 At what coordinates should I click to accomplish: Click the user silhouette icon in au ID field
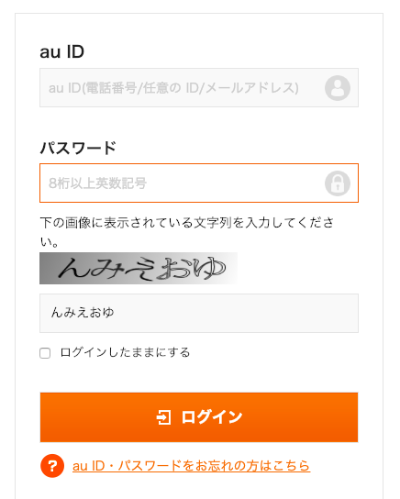338,88
